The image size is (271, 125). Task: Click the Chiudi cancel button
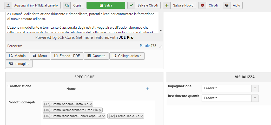[x=209, y=5]
